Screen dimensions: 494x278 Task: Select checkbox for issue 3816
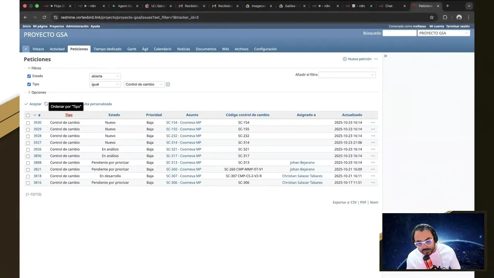(x=28, y=183)
